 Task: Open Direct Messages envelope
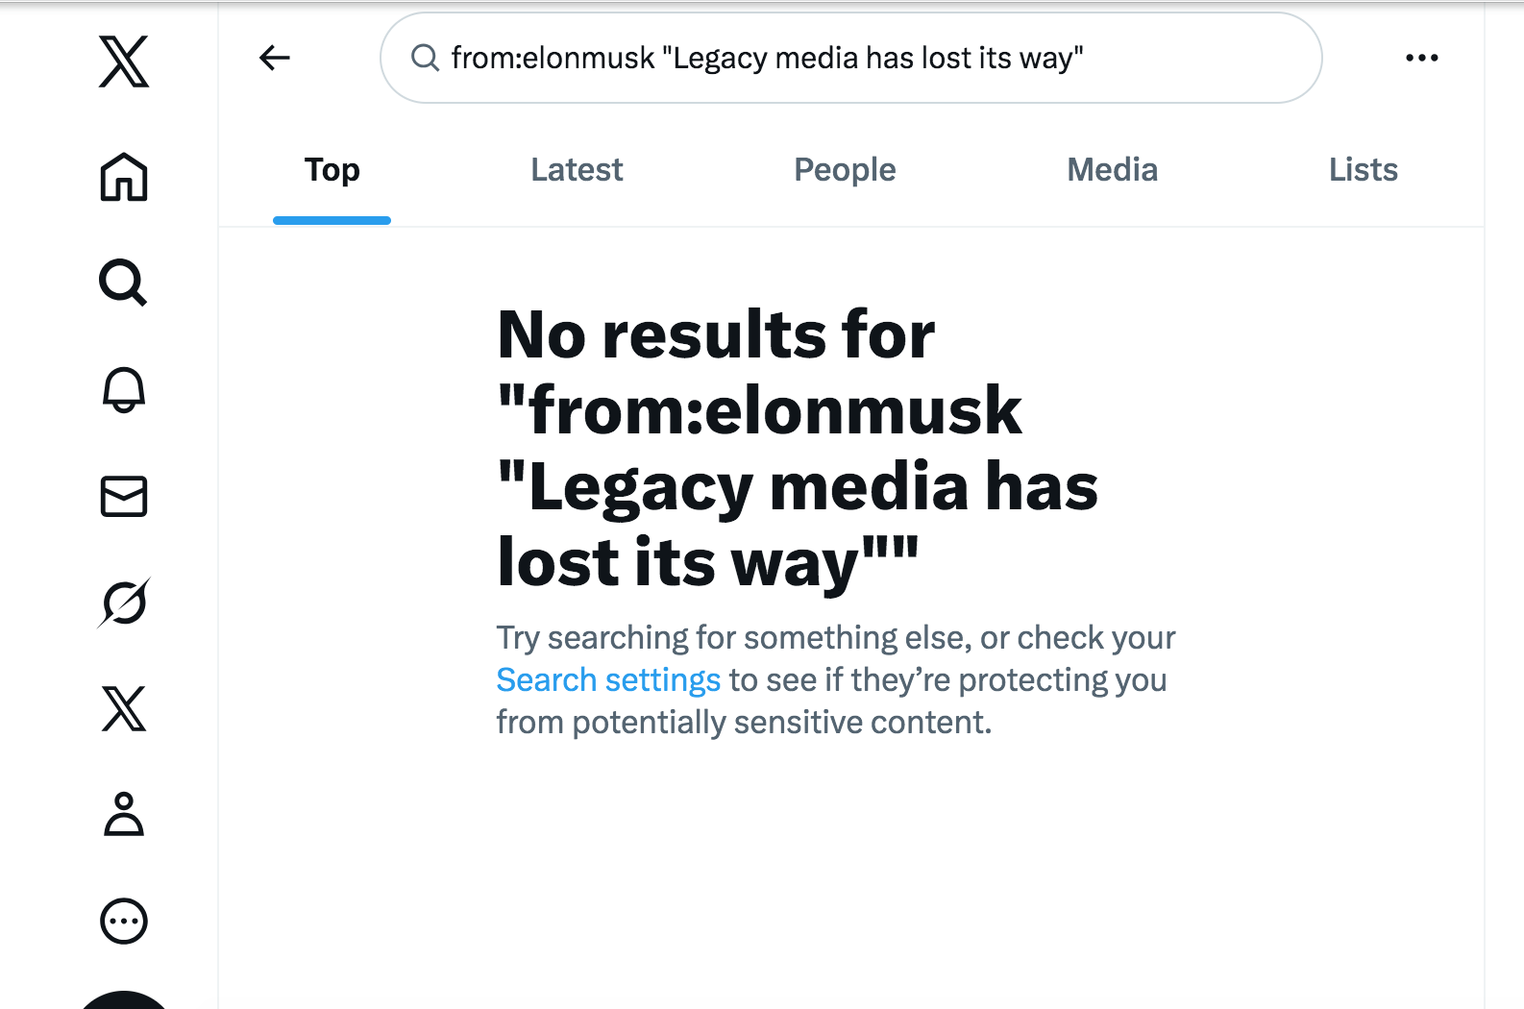[x=124, y=497]
